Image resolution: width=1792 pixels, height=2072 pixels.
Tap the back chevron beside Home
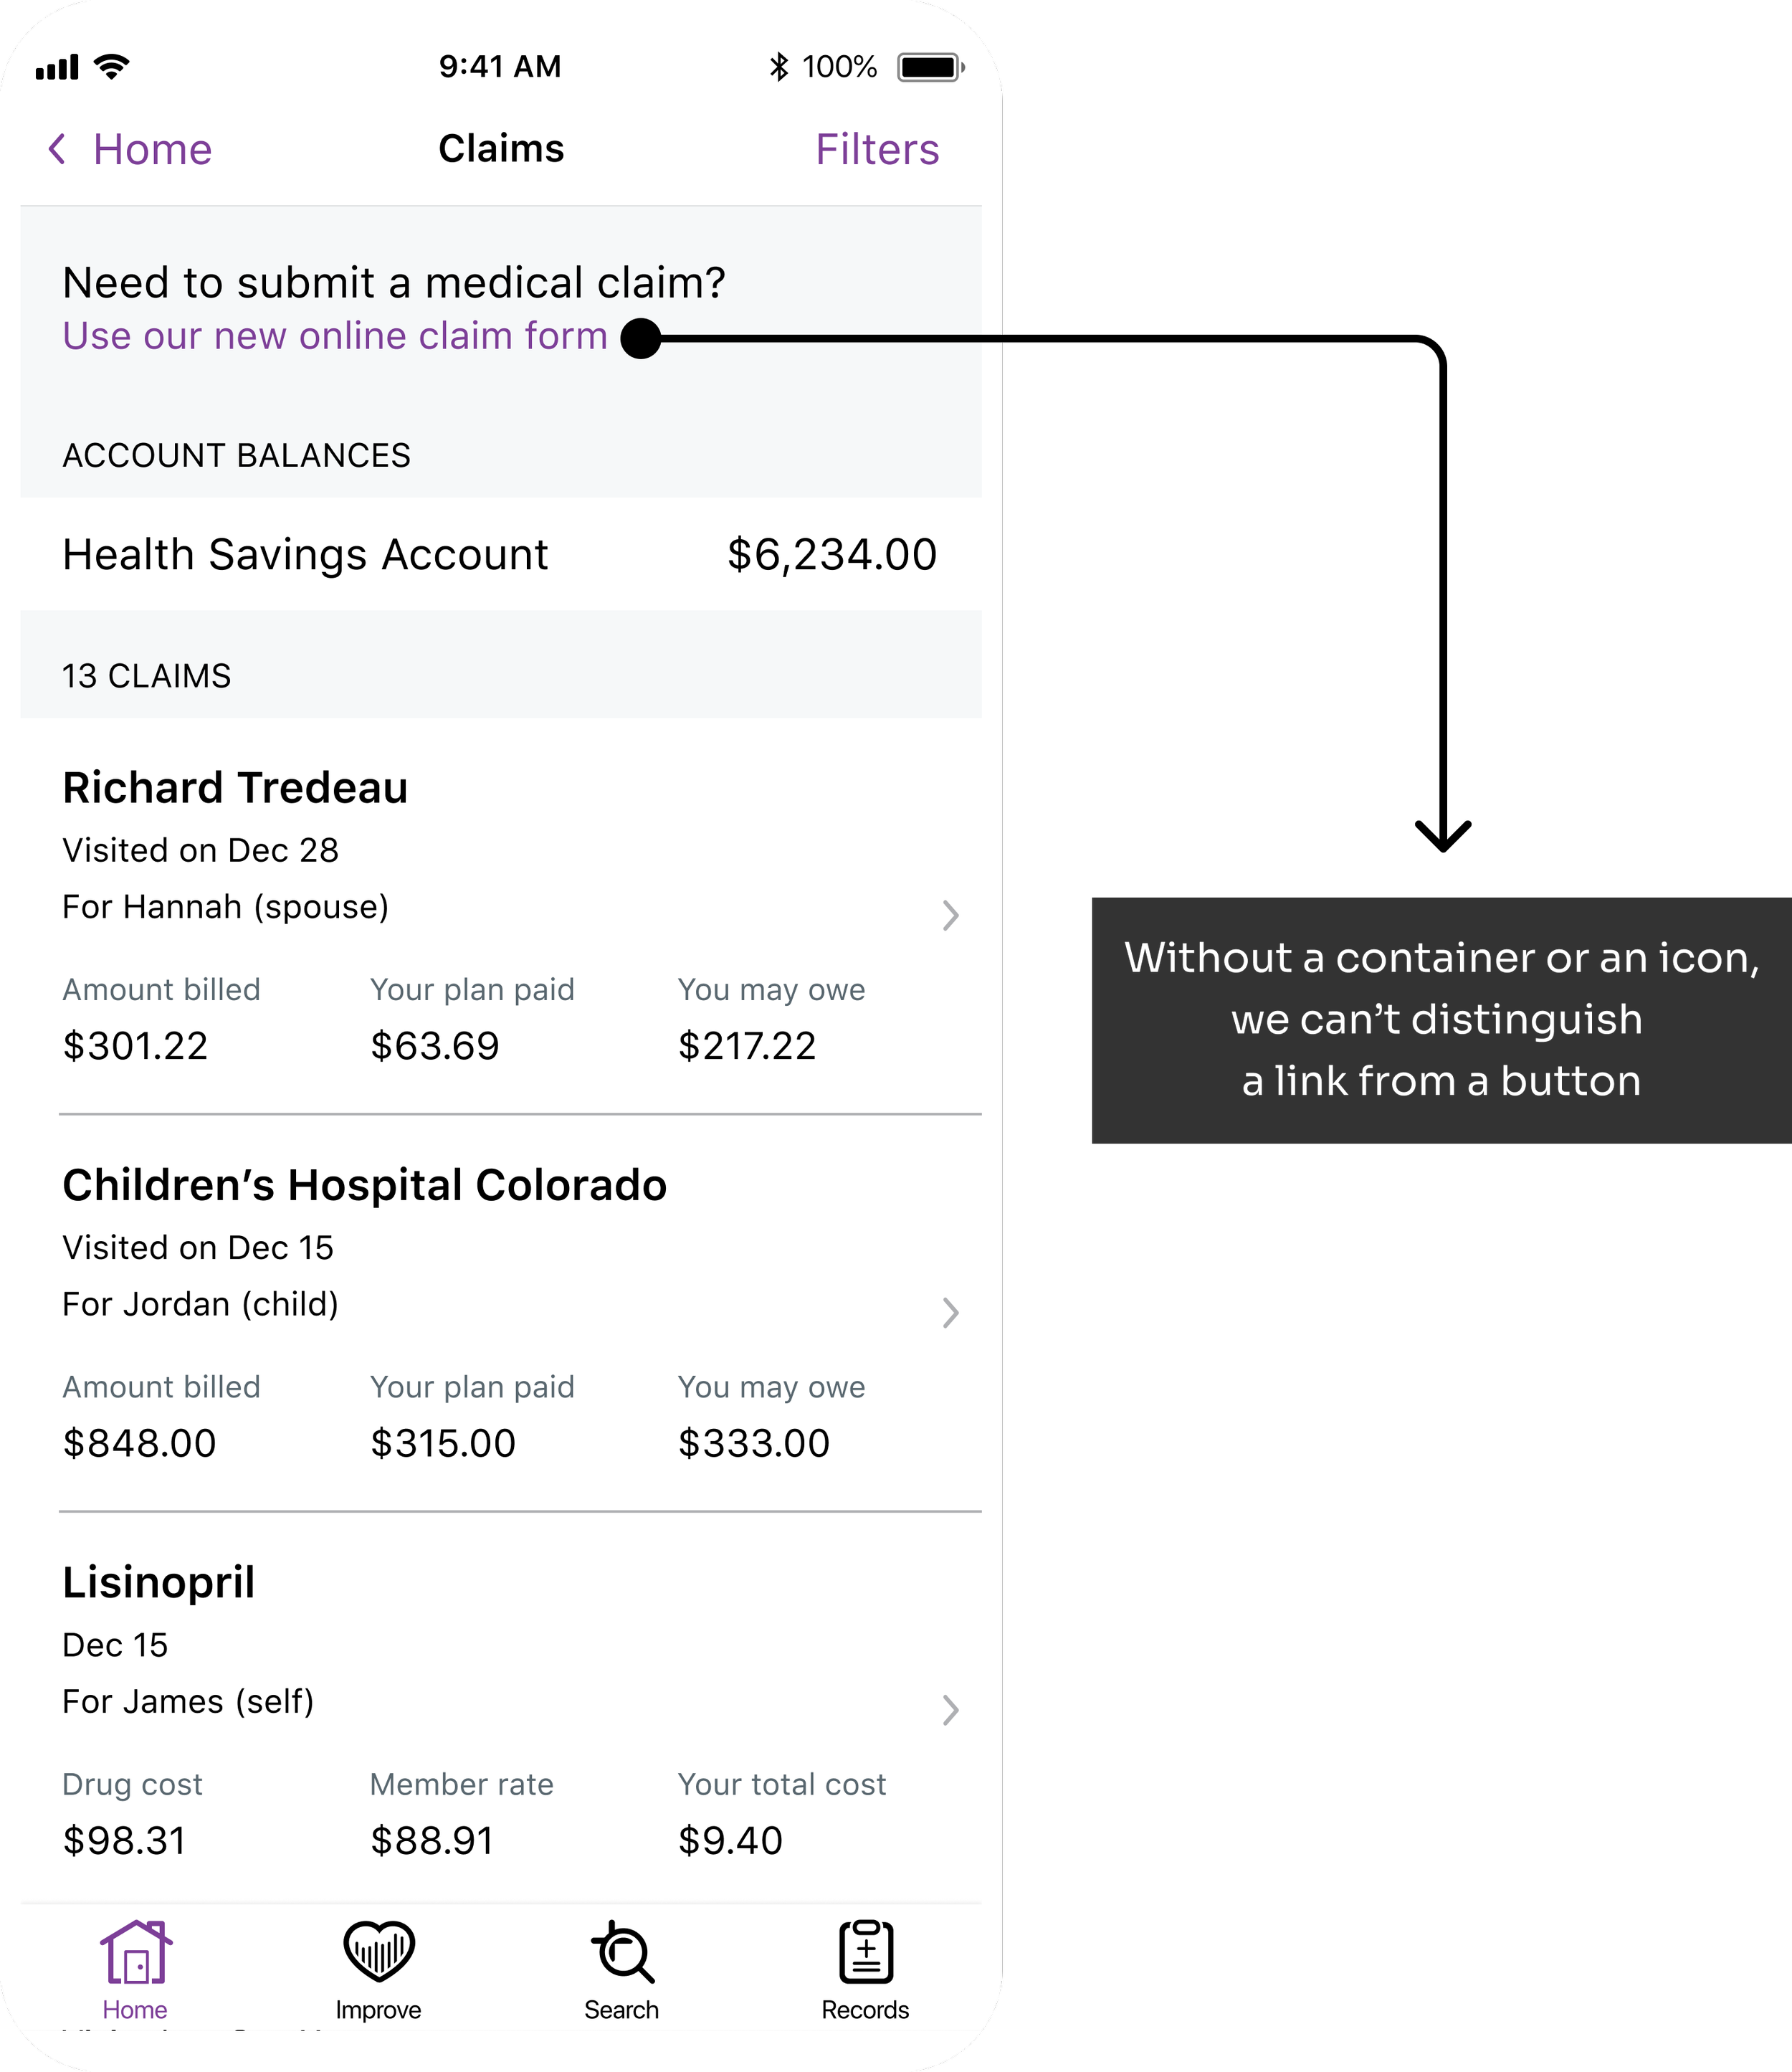pyautogui.click(x=57, y=149)
